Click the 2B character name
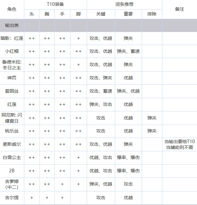Viewport: 197px width, 205px height. tap(12, 171)
